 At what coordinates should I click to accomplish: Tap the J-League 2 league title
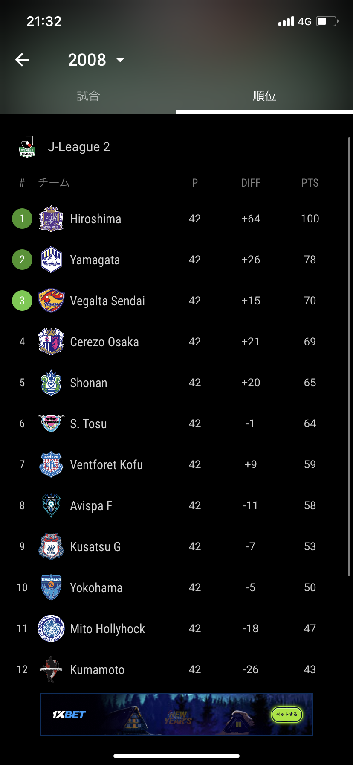pyautogui.click(x=79, y=147)
